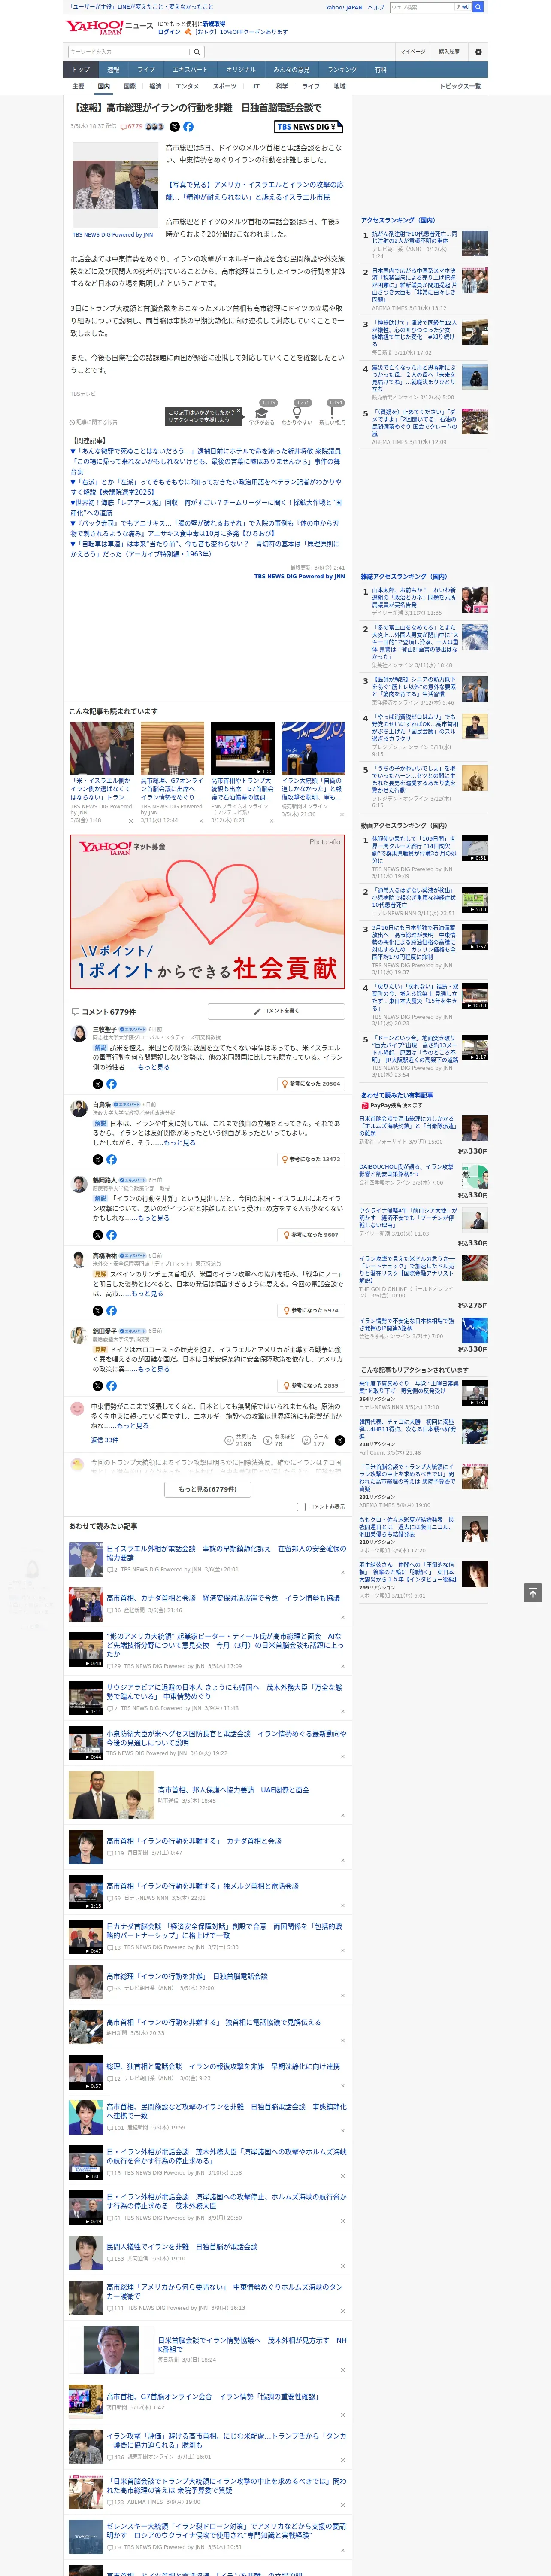The width and height of the screenshot is (551, 2576).
Task: Open 返信 33件 replies
Action: click(x=105, y=1441)
